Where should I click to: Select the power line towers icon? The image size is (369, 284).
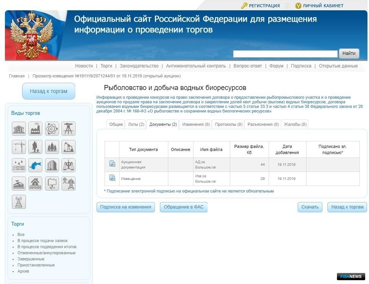68,183
